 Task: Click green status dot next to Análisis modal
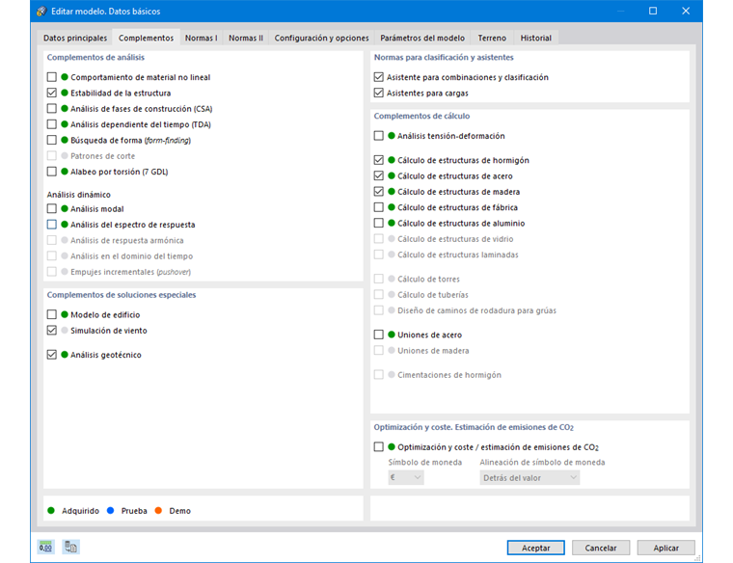click(65, 208)
